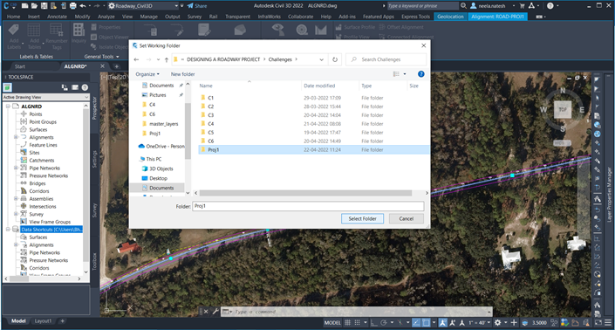The height and width of the screenshot is (330, 615).
Task: Click the Share icon in title bar
Action: pos(197,6)
